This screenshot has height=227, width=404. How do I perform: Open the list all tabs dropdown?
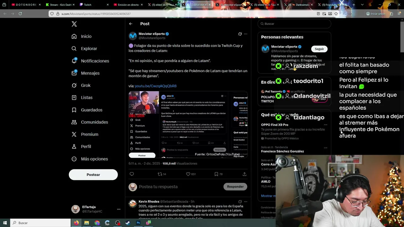click(362, 5)
